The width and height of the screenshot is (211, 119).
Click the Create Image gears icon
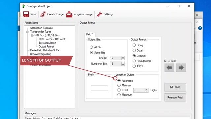pyautogui.click(x=43, y=14)
